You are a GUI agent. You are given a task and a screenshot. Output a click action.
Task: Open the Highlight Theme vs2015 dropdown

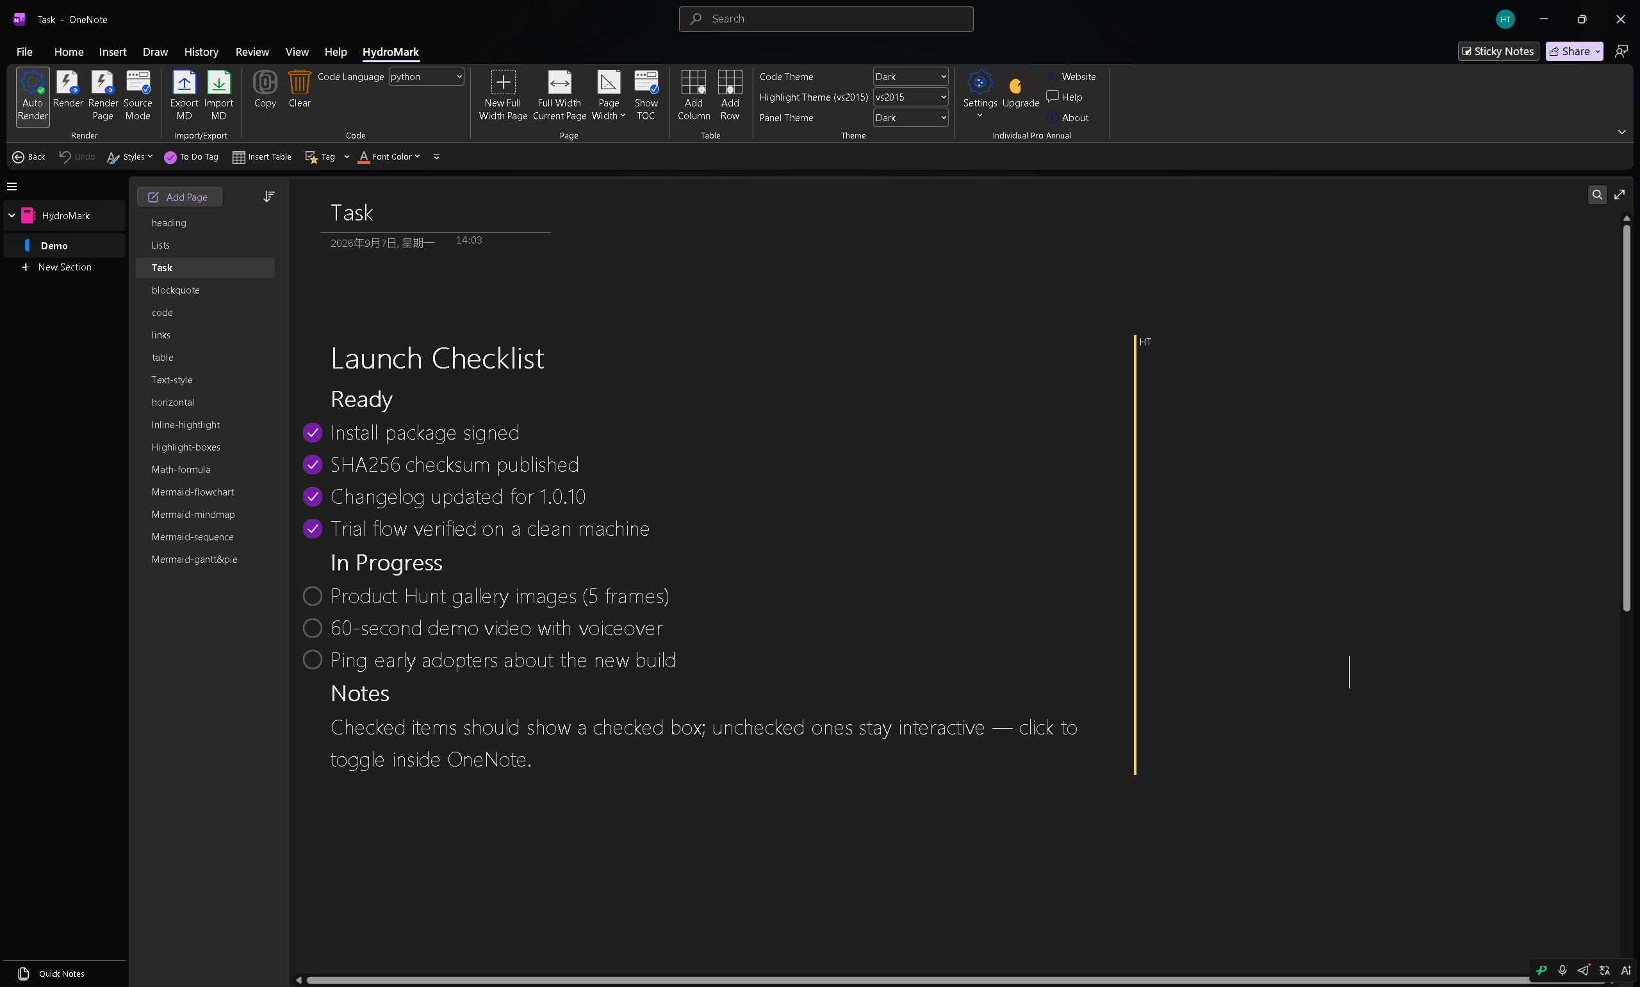pos(910,97)
